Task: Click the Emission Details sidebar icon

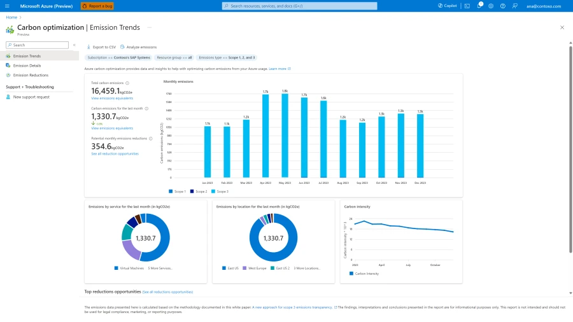Action: pos(8,66)
